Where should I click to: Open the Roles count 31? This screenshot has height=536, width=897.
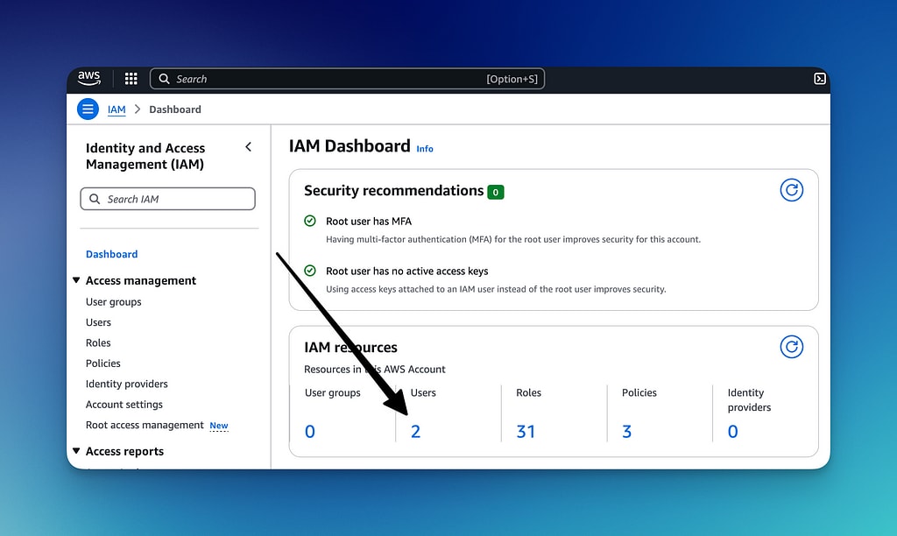coord(526,431)
